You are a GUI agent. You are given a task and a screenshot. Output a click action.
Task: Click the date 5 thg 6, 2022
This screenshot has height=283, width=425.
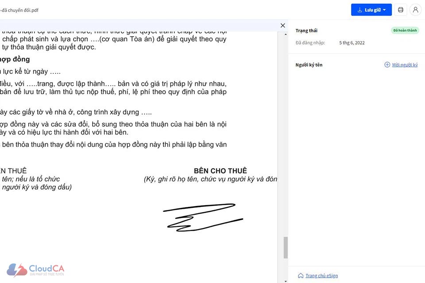coord(352,43)
